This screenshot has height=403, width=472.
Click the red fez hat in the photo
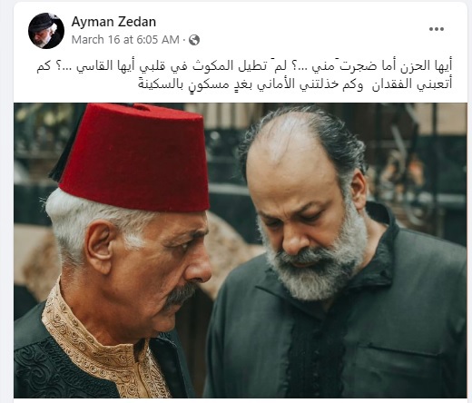[133, 157]
